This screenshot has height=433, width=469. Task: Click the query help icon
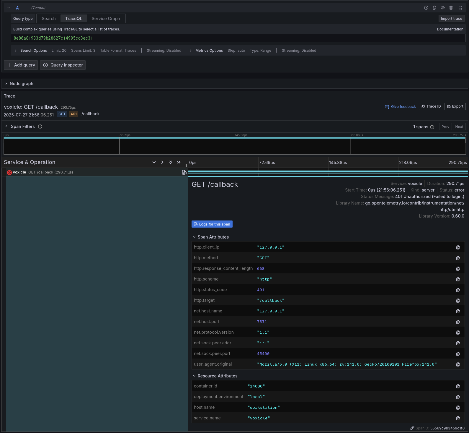pyautogui.click(x=426, y=8)
